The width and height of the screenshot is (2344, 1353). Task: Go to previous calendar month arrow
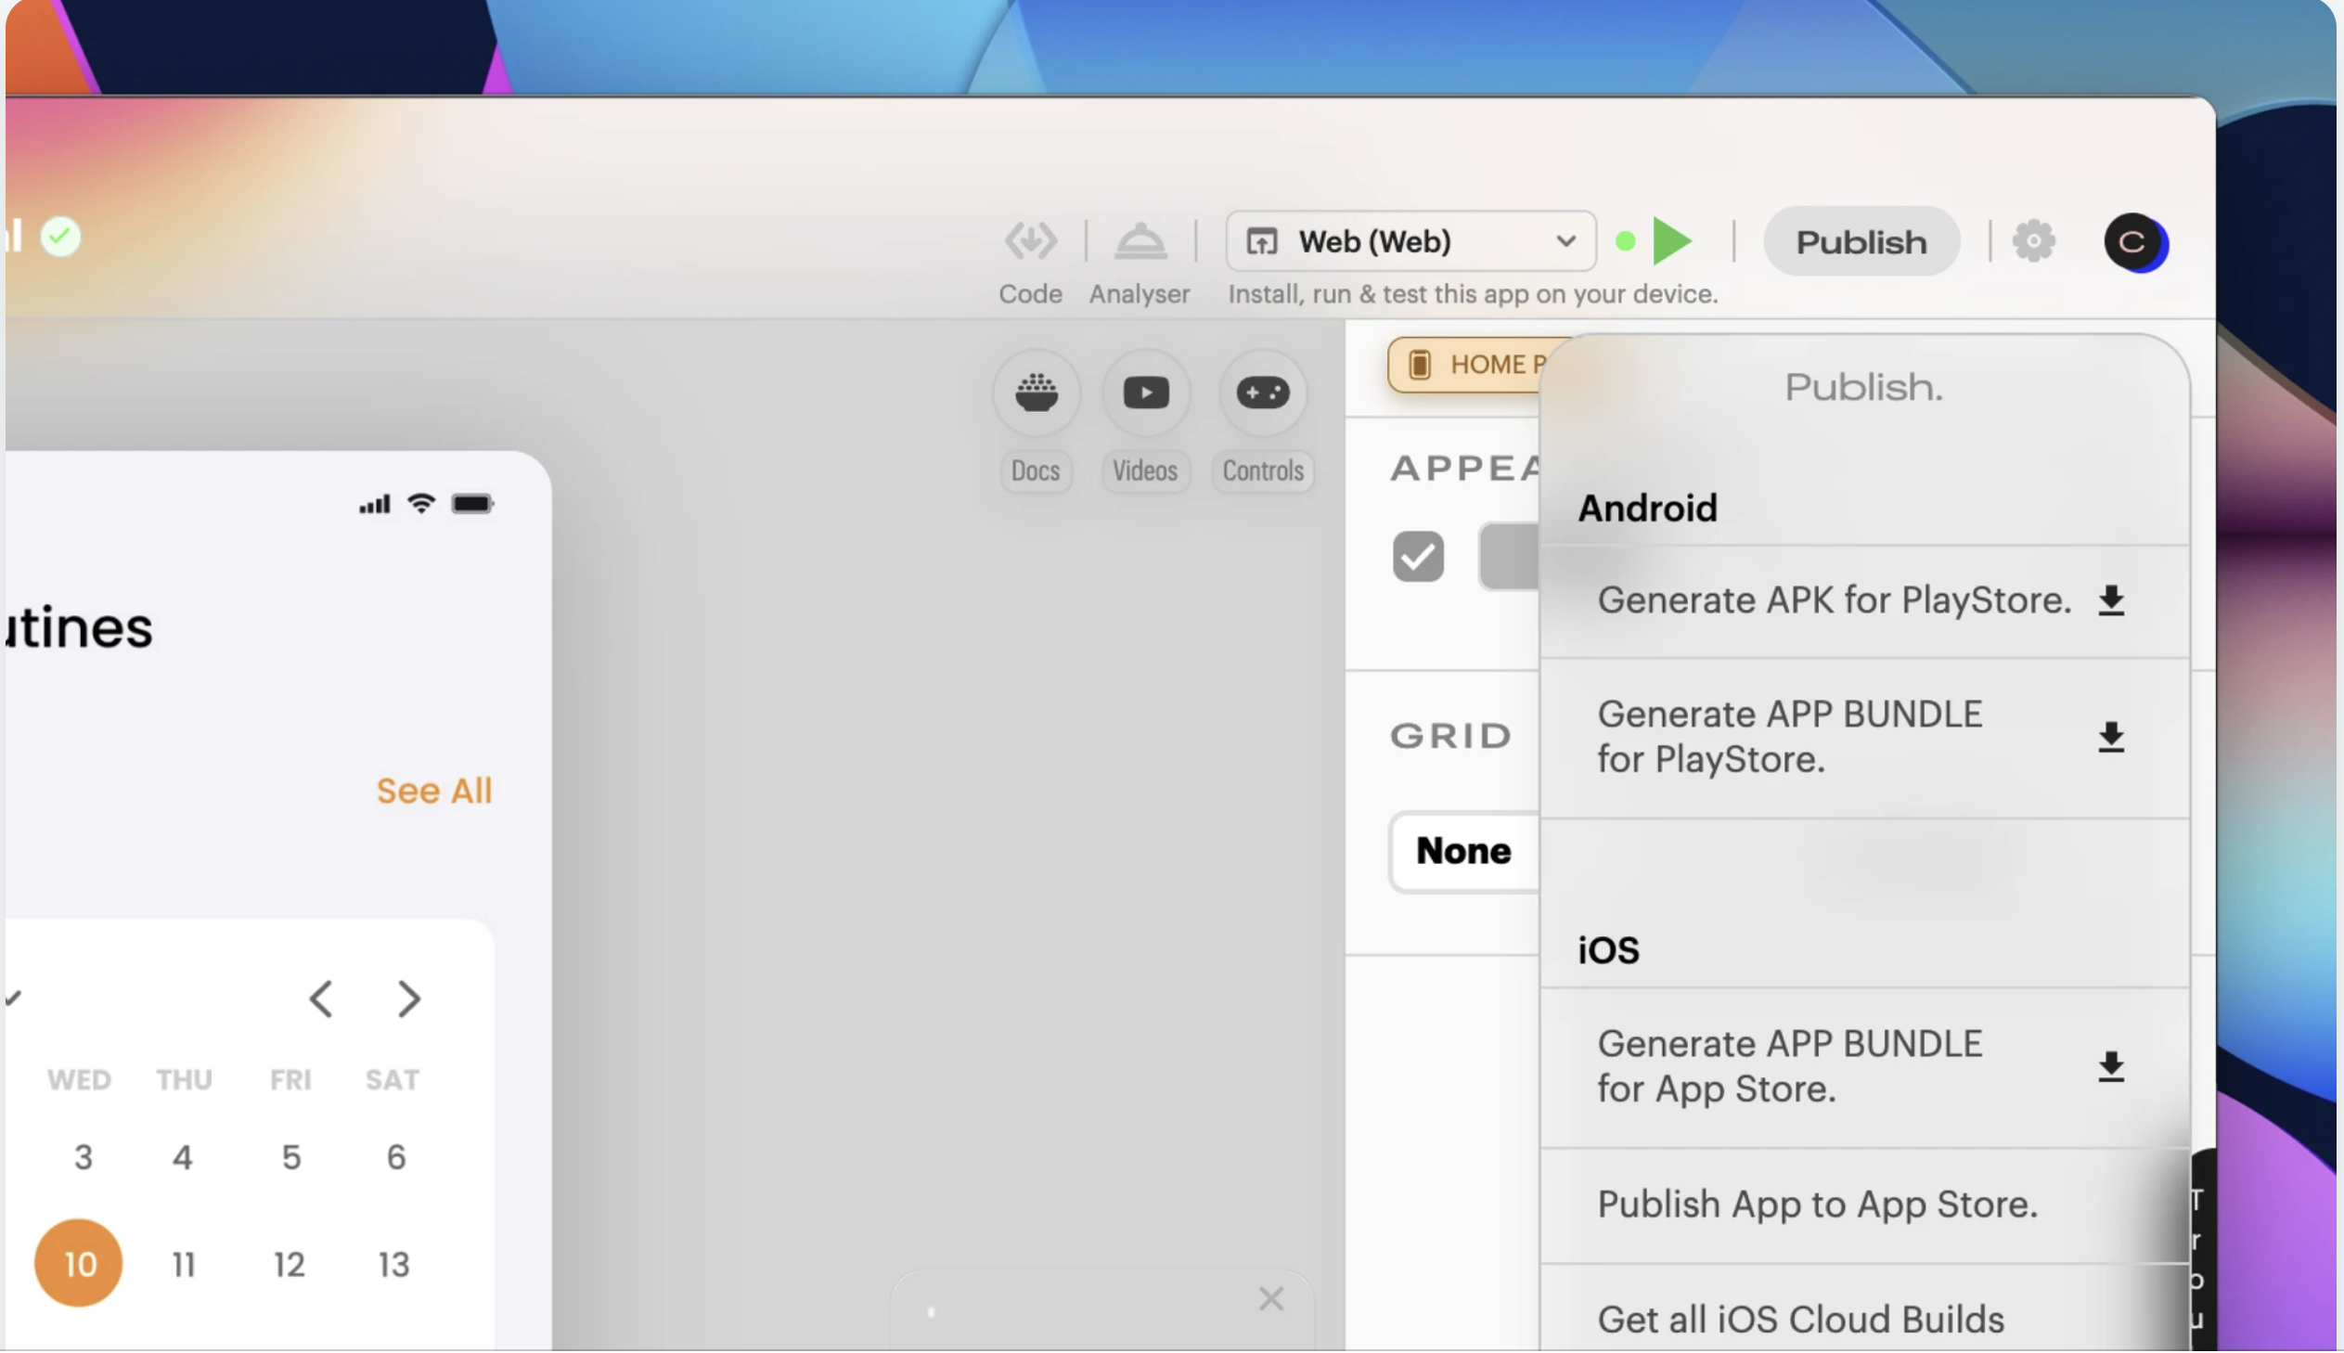321,999
